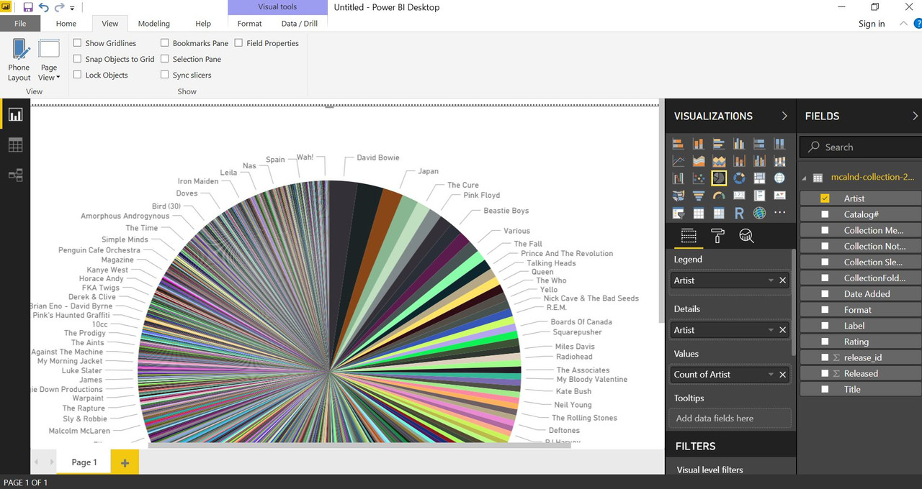Select the map globe visual
This screenshot has height=489, width=922.
pos(779,178)
